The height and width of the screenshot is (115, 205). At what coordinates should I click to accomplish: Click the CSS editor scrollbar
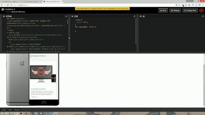pyautogui.click(x=136, y=31)
